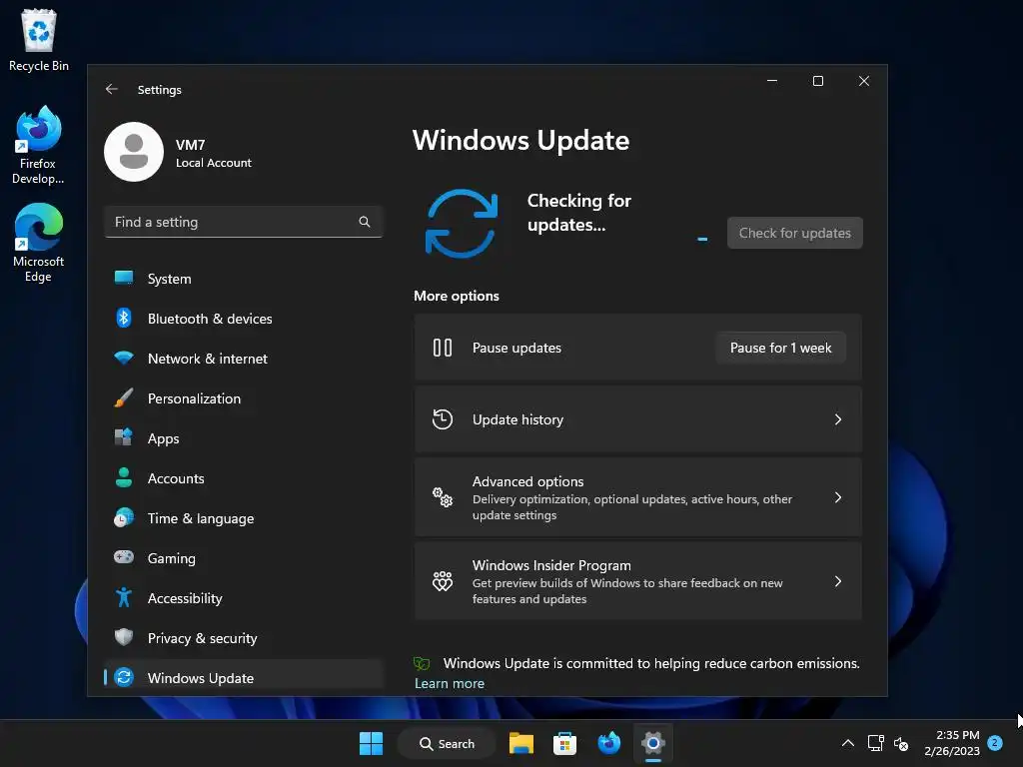The width and height of the screenshot is (1023, 767).
Task: Click the System monitor icon in sidebar
Action: [x=124, y=278]
